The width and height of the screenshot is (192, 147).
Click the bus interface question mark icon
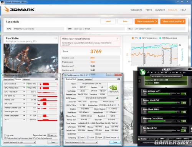(x=118, y=105)
